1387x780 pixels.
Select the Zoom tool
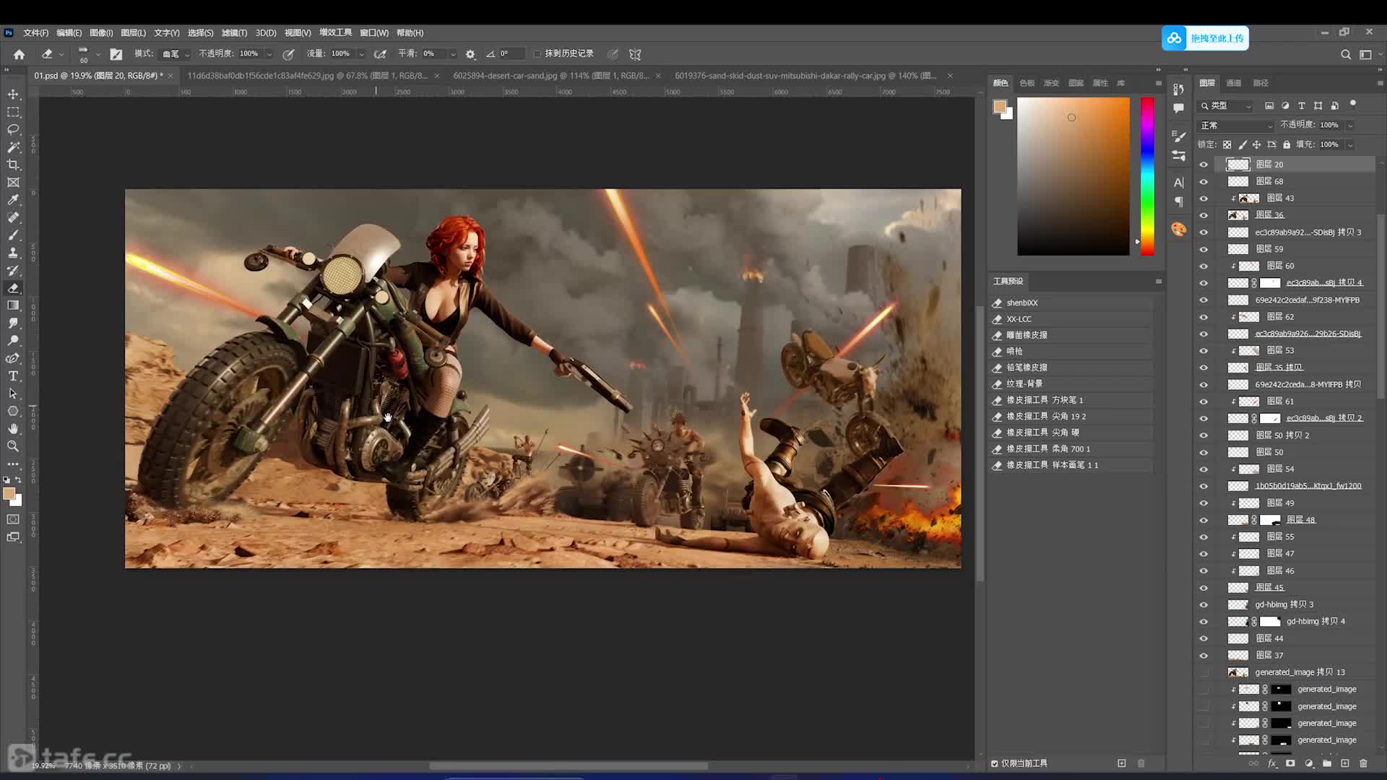click(x=13, y=446)
